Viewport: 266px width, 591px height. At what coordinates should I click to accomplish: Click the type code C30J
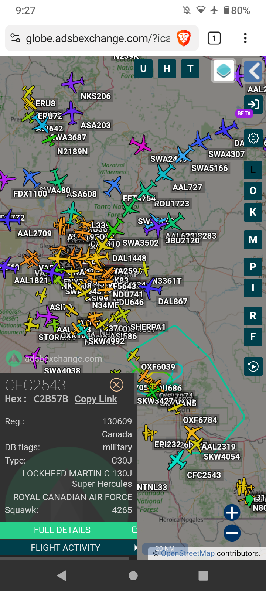coord(122,461)
